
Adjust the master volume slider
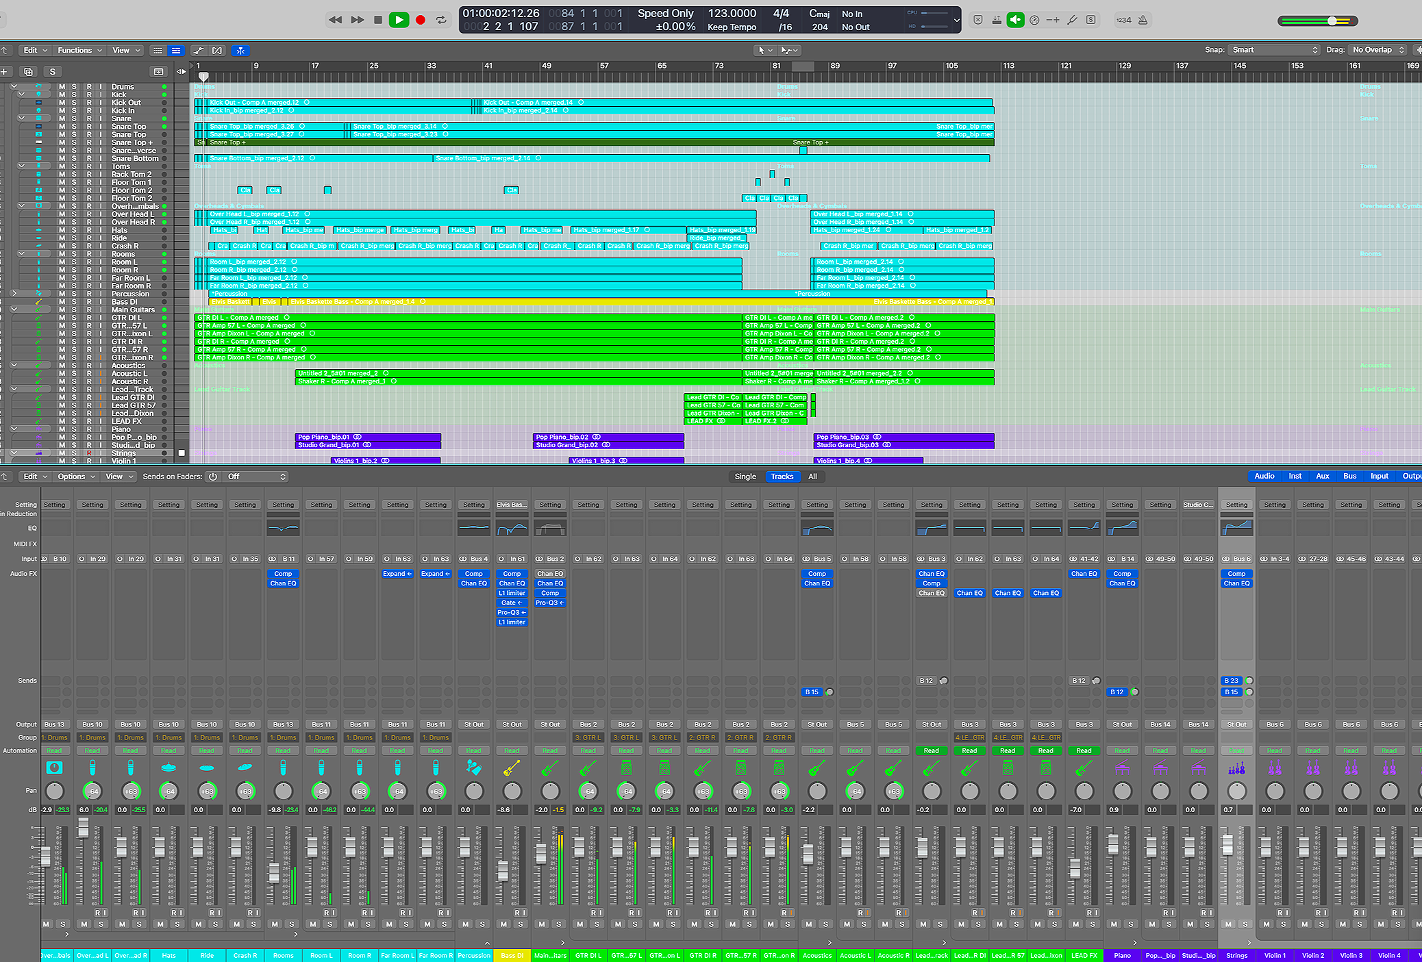point(1332,21)
